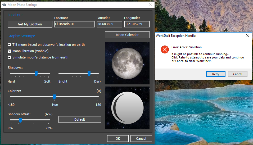Cancel the Moon Phase Settings dialog
Image resolution: width=253 pixels, height=145 pixels.
point(141,138)
